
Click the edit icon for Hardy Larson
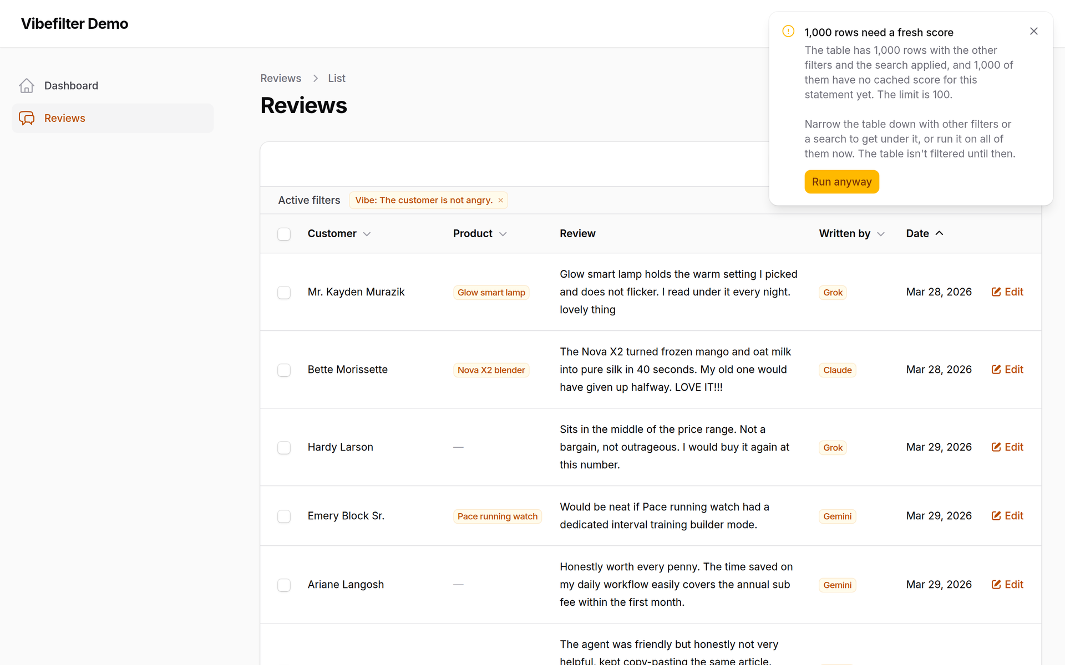click(x=996, y=447)
